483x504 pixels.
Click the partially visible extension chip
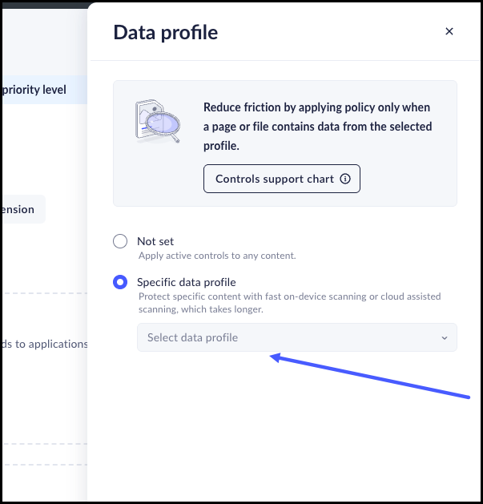pyautogui.click(x=21, y=209)
